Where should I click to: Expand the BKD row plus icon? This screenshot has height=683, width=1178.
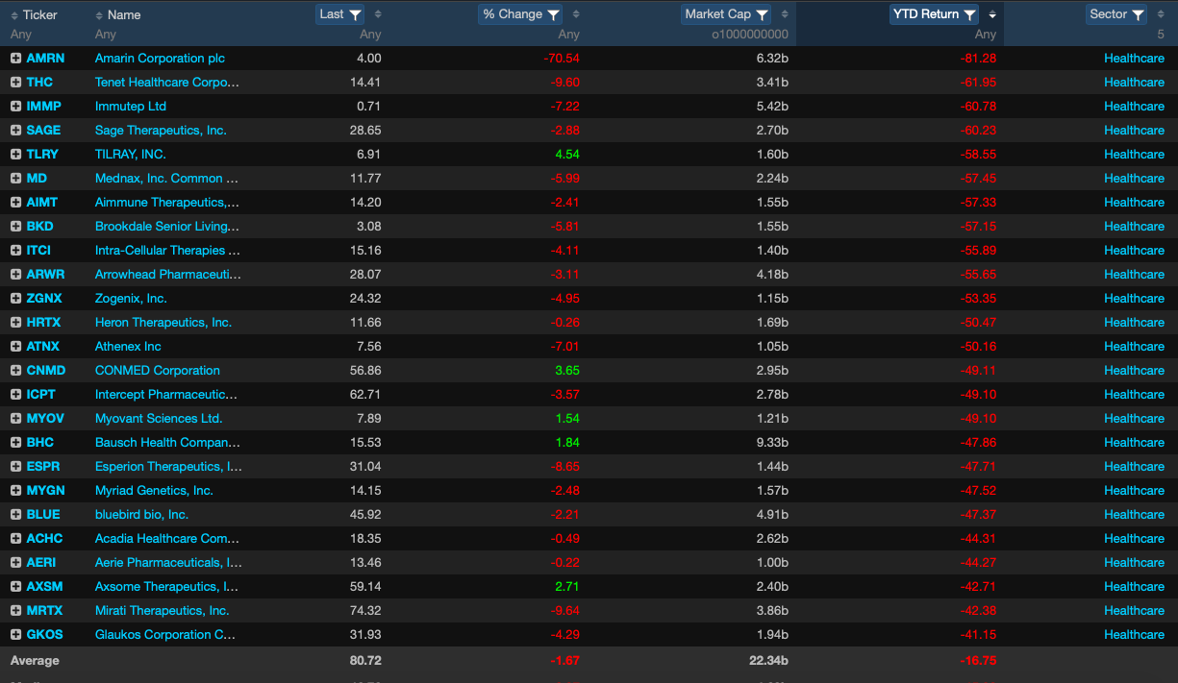[x=15, y=227]
